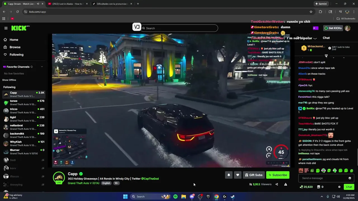The height and width of the screenshot is (201, 358).
Task: Click the stream video player
Action: pyautogui.click(x=171, y=100)
